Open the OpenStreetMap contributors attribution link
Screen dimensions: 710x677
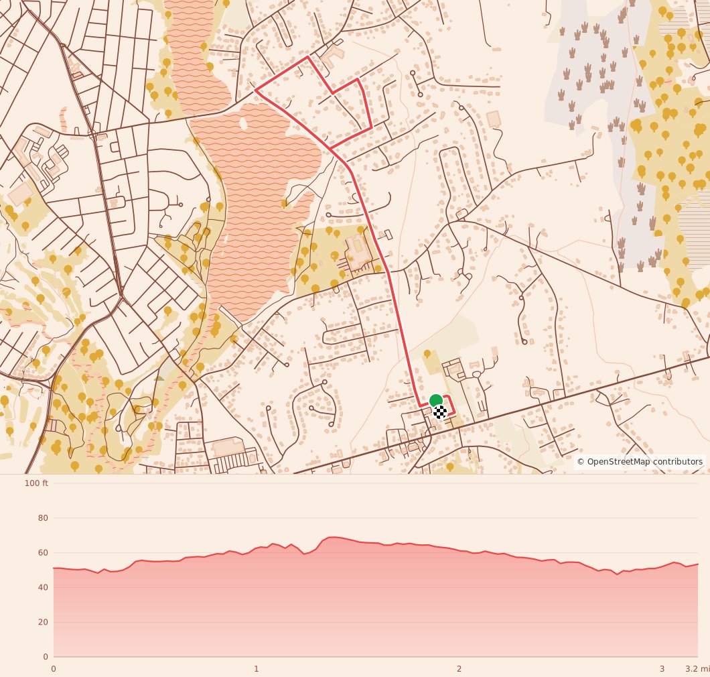coord(640,462)
